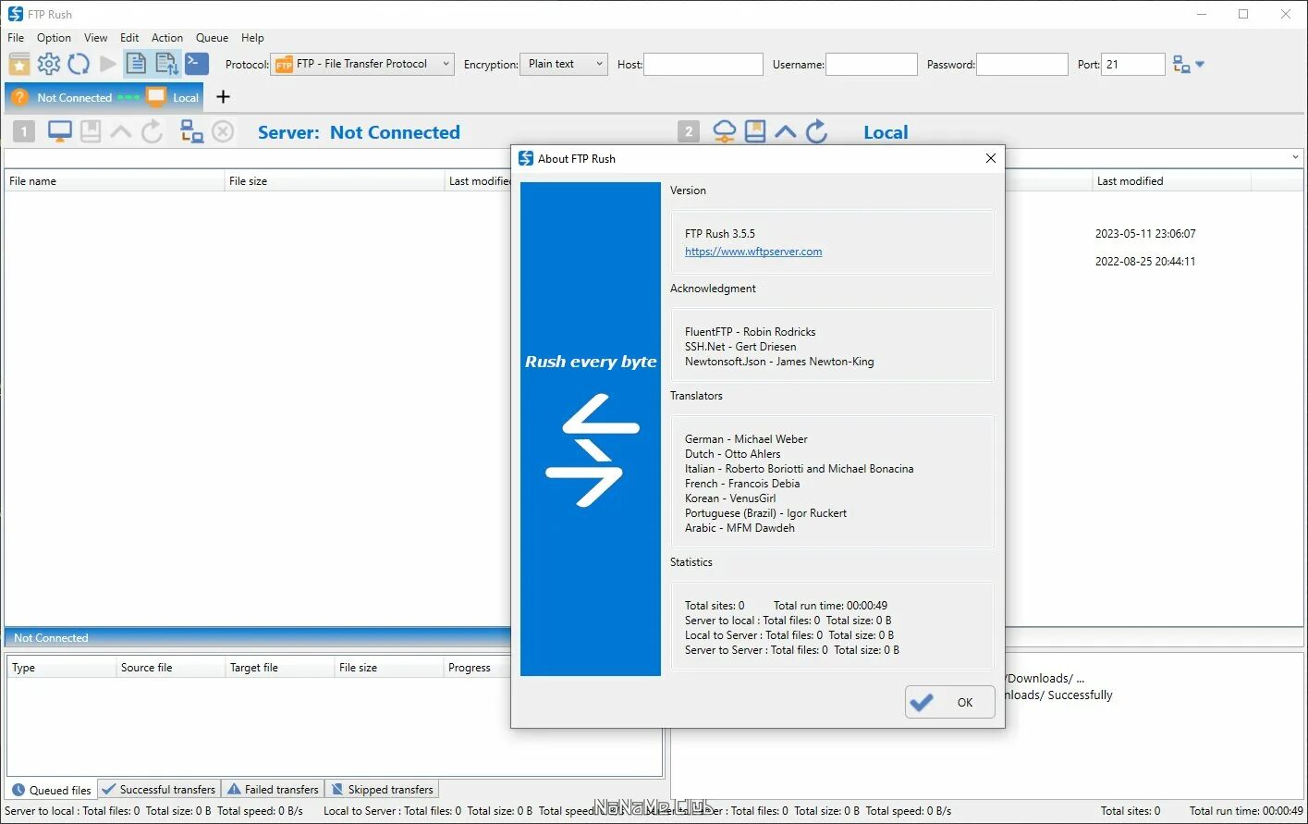
Task: Open the Encryption Plain text dropdown
Action: pyautogui.click(x=564, y=64)
